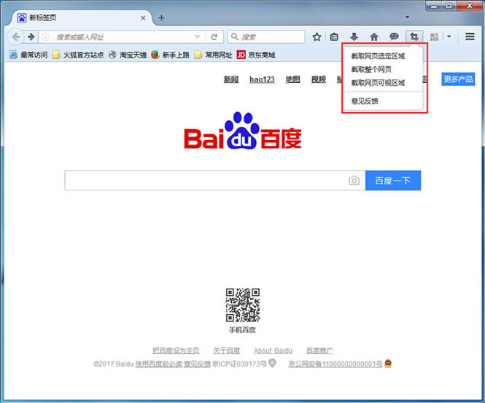The height and width of the screenshot is (403, 485).
Task: Click the search magnifier icon
Action: coord(235,36)
